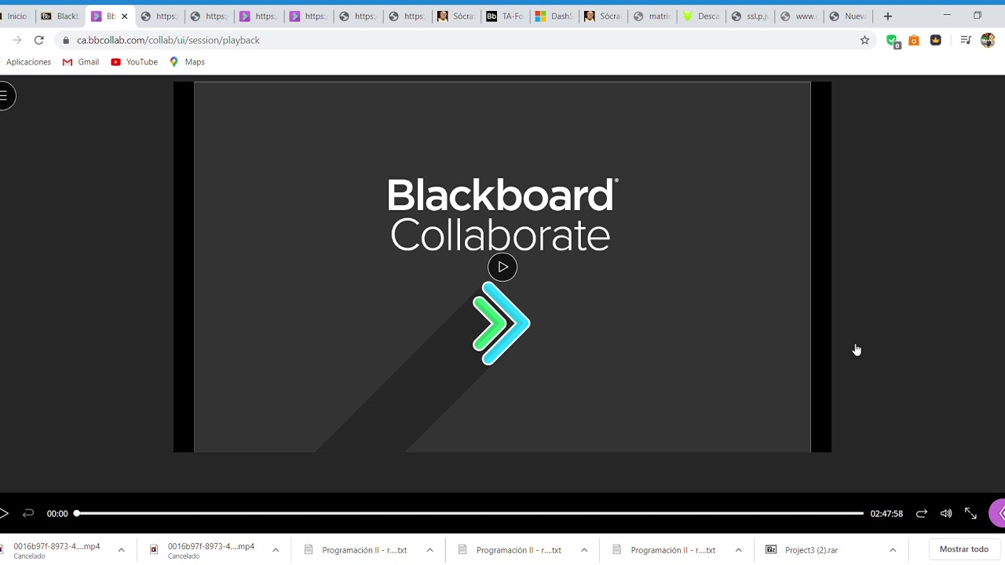Click Mostrar todo downloads button
The image size is (1005, 565).
[964, 549]
